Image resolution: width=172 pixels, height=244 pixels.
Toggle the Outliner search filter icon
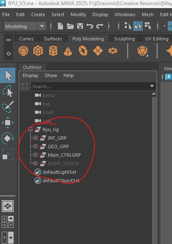click(25, 86)
